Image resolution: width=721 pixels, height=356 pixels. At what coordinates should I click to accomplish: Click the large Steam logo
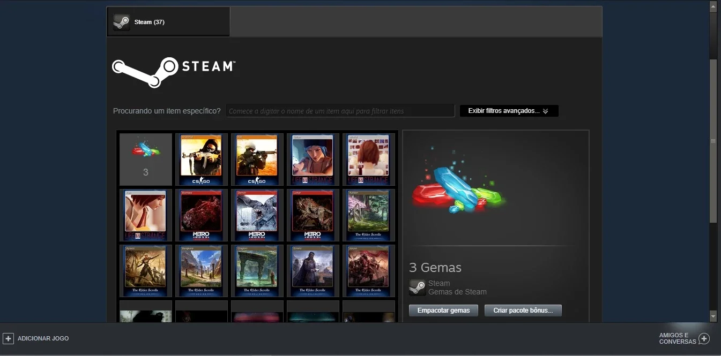point(173,72)
